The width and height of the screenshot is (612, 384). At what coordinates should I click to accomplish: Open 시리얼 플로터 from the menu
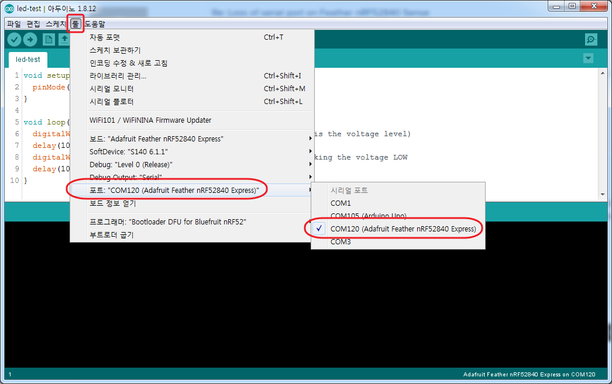tap(192, 102)
